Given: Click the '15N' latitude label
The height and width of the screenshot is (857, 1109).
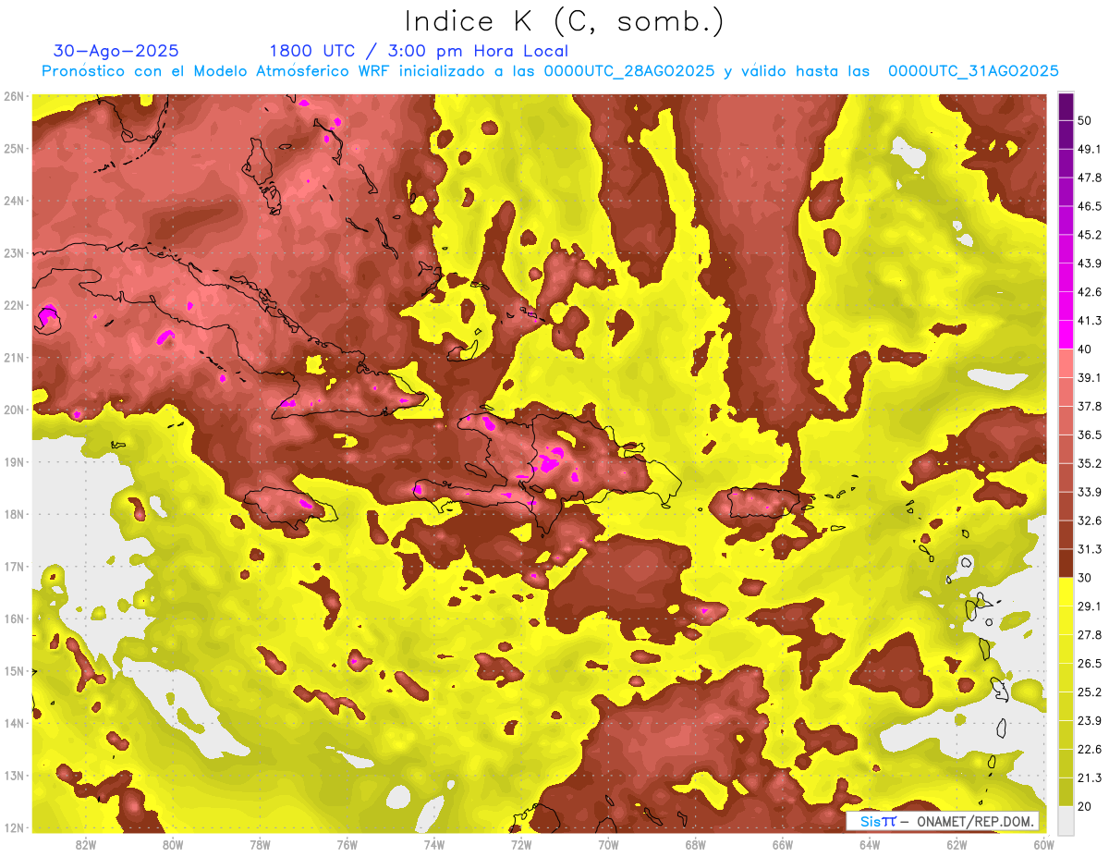Looking at the screenshot, I should 13,671.
